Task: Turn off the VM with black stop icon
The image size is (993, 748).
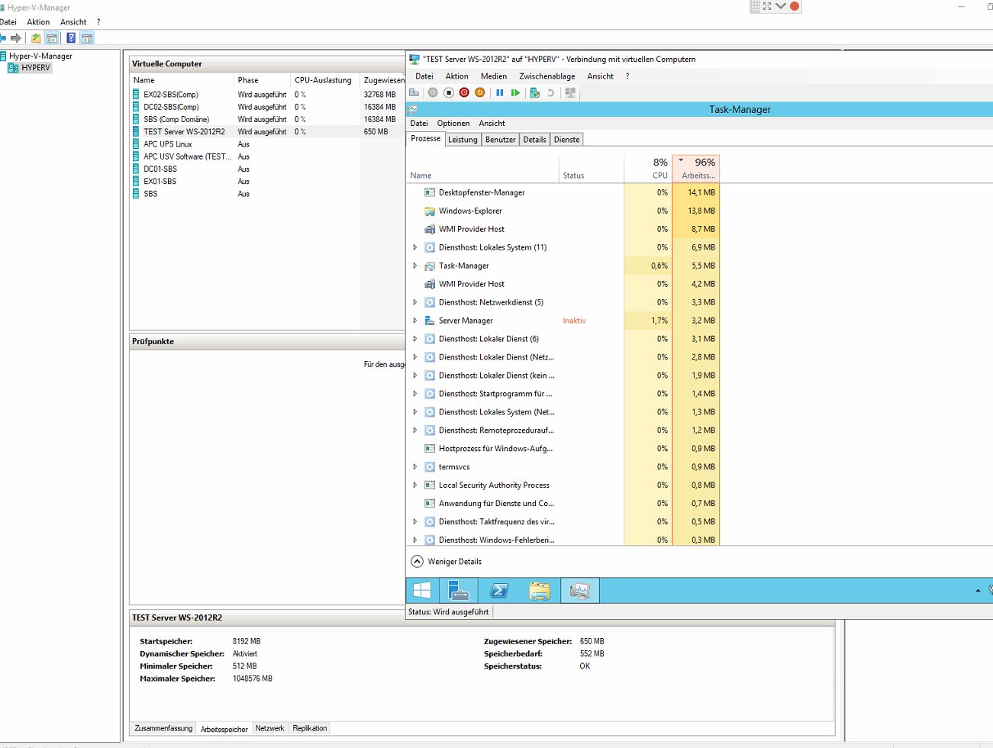Action: [449, 92]
